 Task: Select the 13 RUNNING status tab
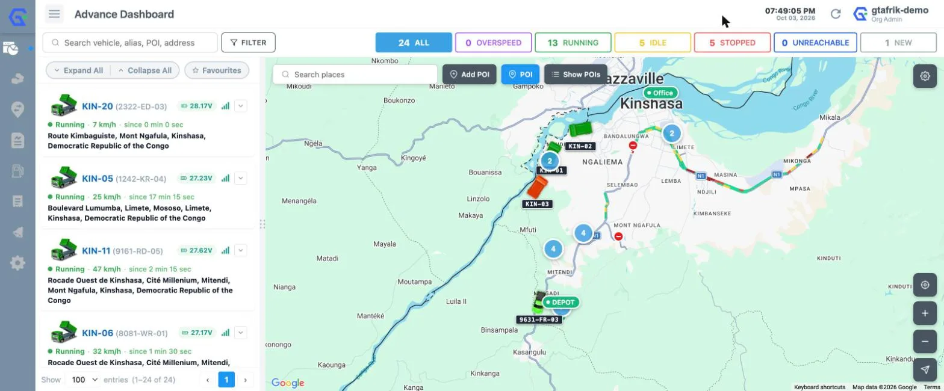coord(573,43)
